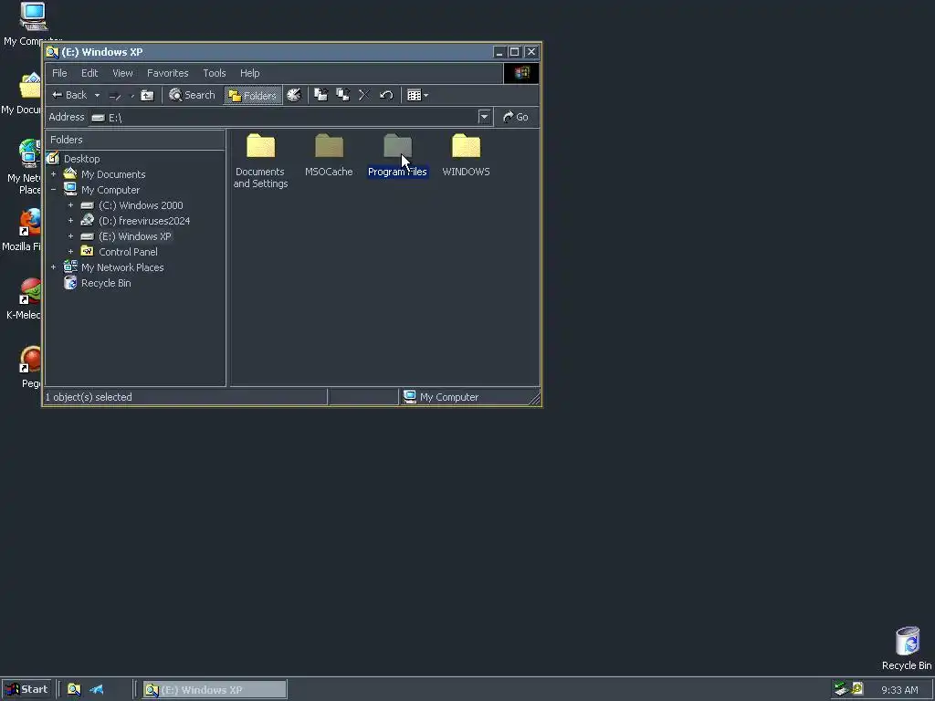Select (C:) Windows 2000 drive in tree
This screenshot has width=935, height=701.
pos(141,205)
